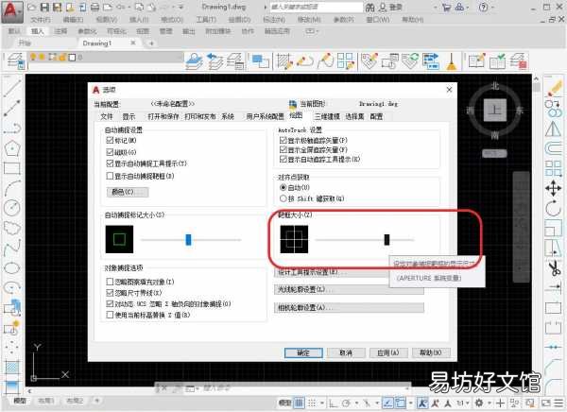
Task: Open the Layer States Manager icon
Action: coord(235,60)
